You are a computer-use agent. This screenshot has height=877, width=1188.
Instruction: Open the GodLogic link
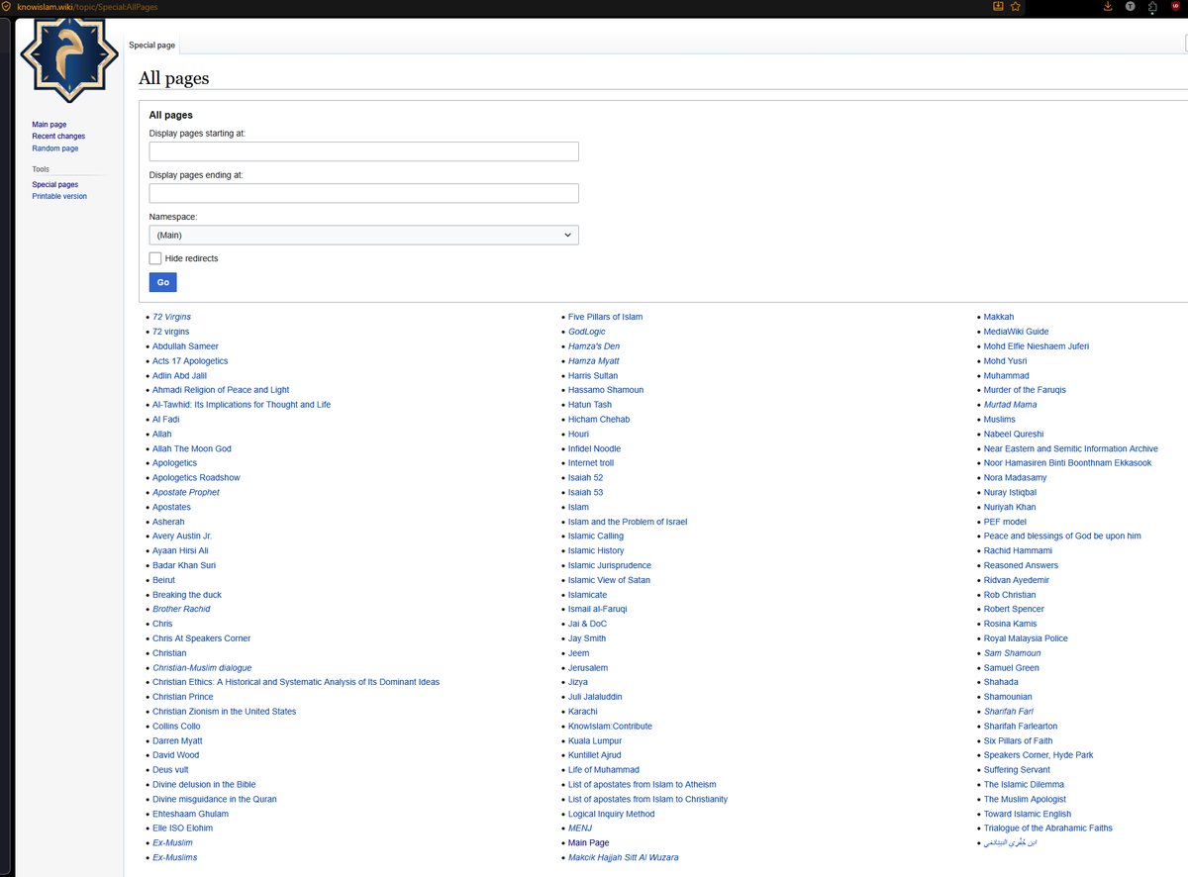pos(587,332)
